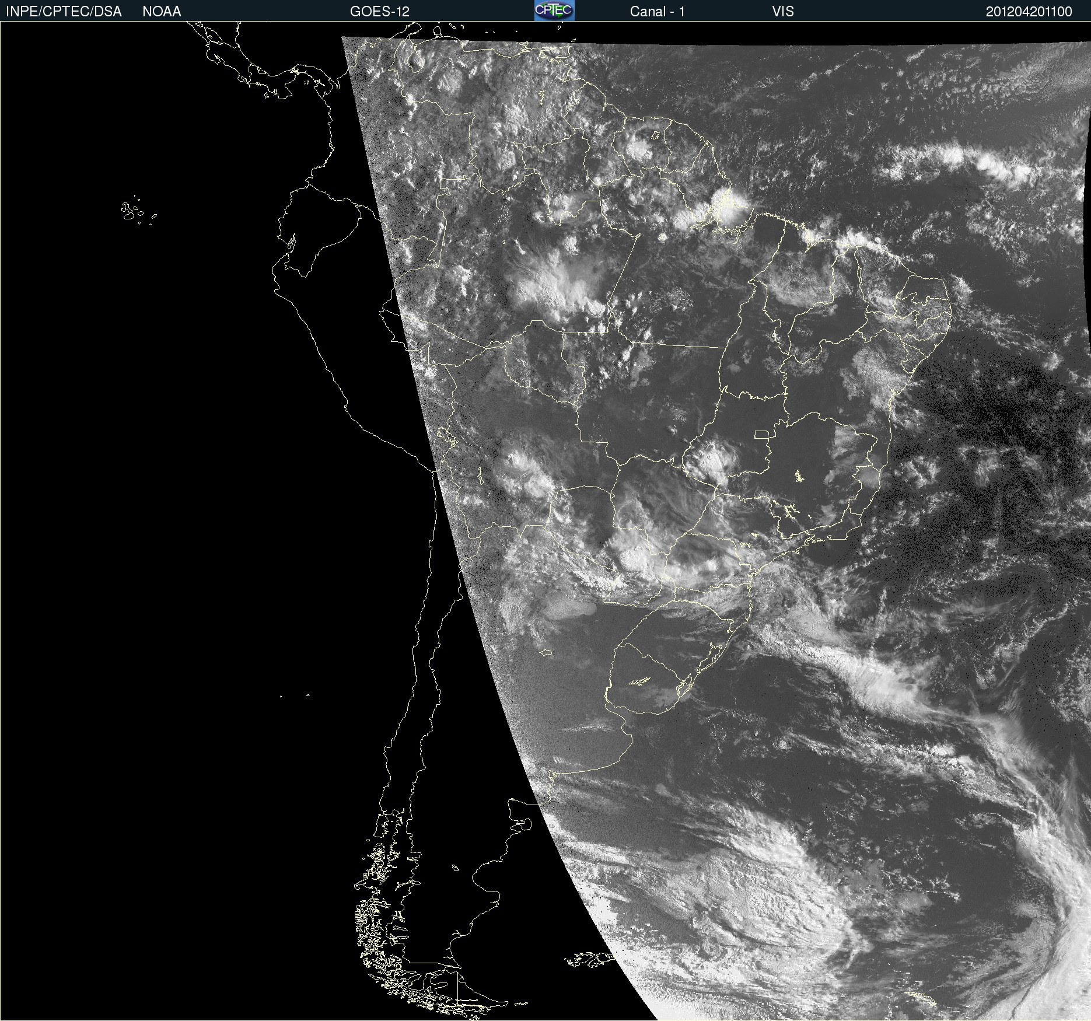This screenshot has height=1021, width=1091.
Task: Click the Canal - 1 label
Action: pos(658,12)
